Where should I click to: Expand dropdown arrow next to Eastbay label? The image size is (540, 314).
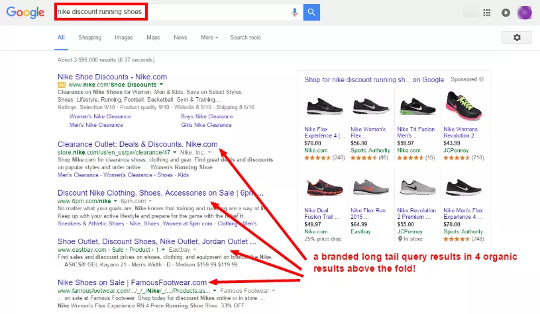pos(195,250)
